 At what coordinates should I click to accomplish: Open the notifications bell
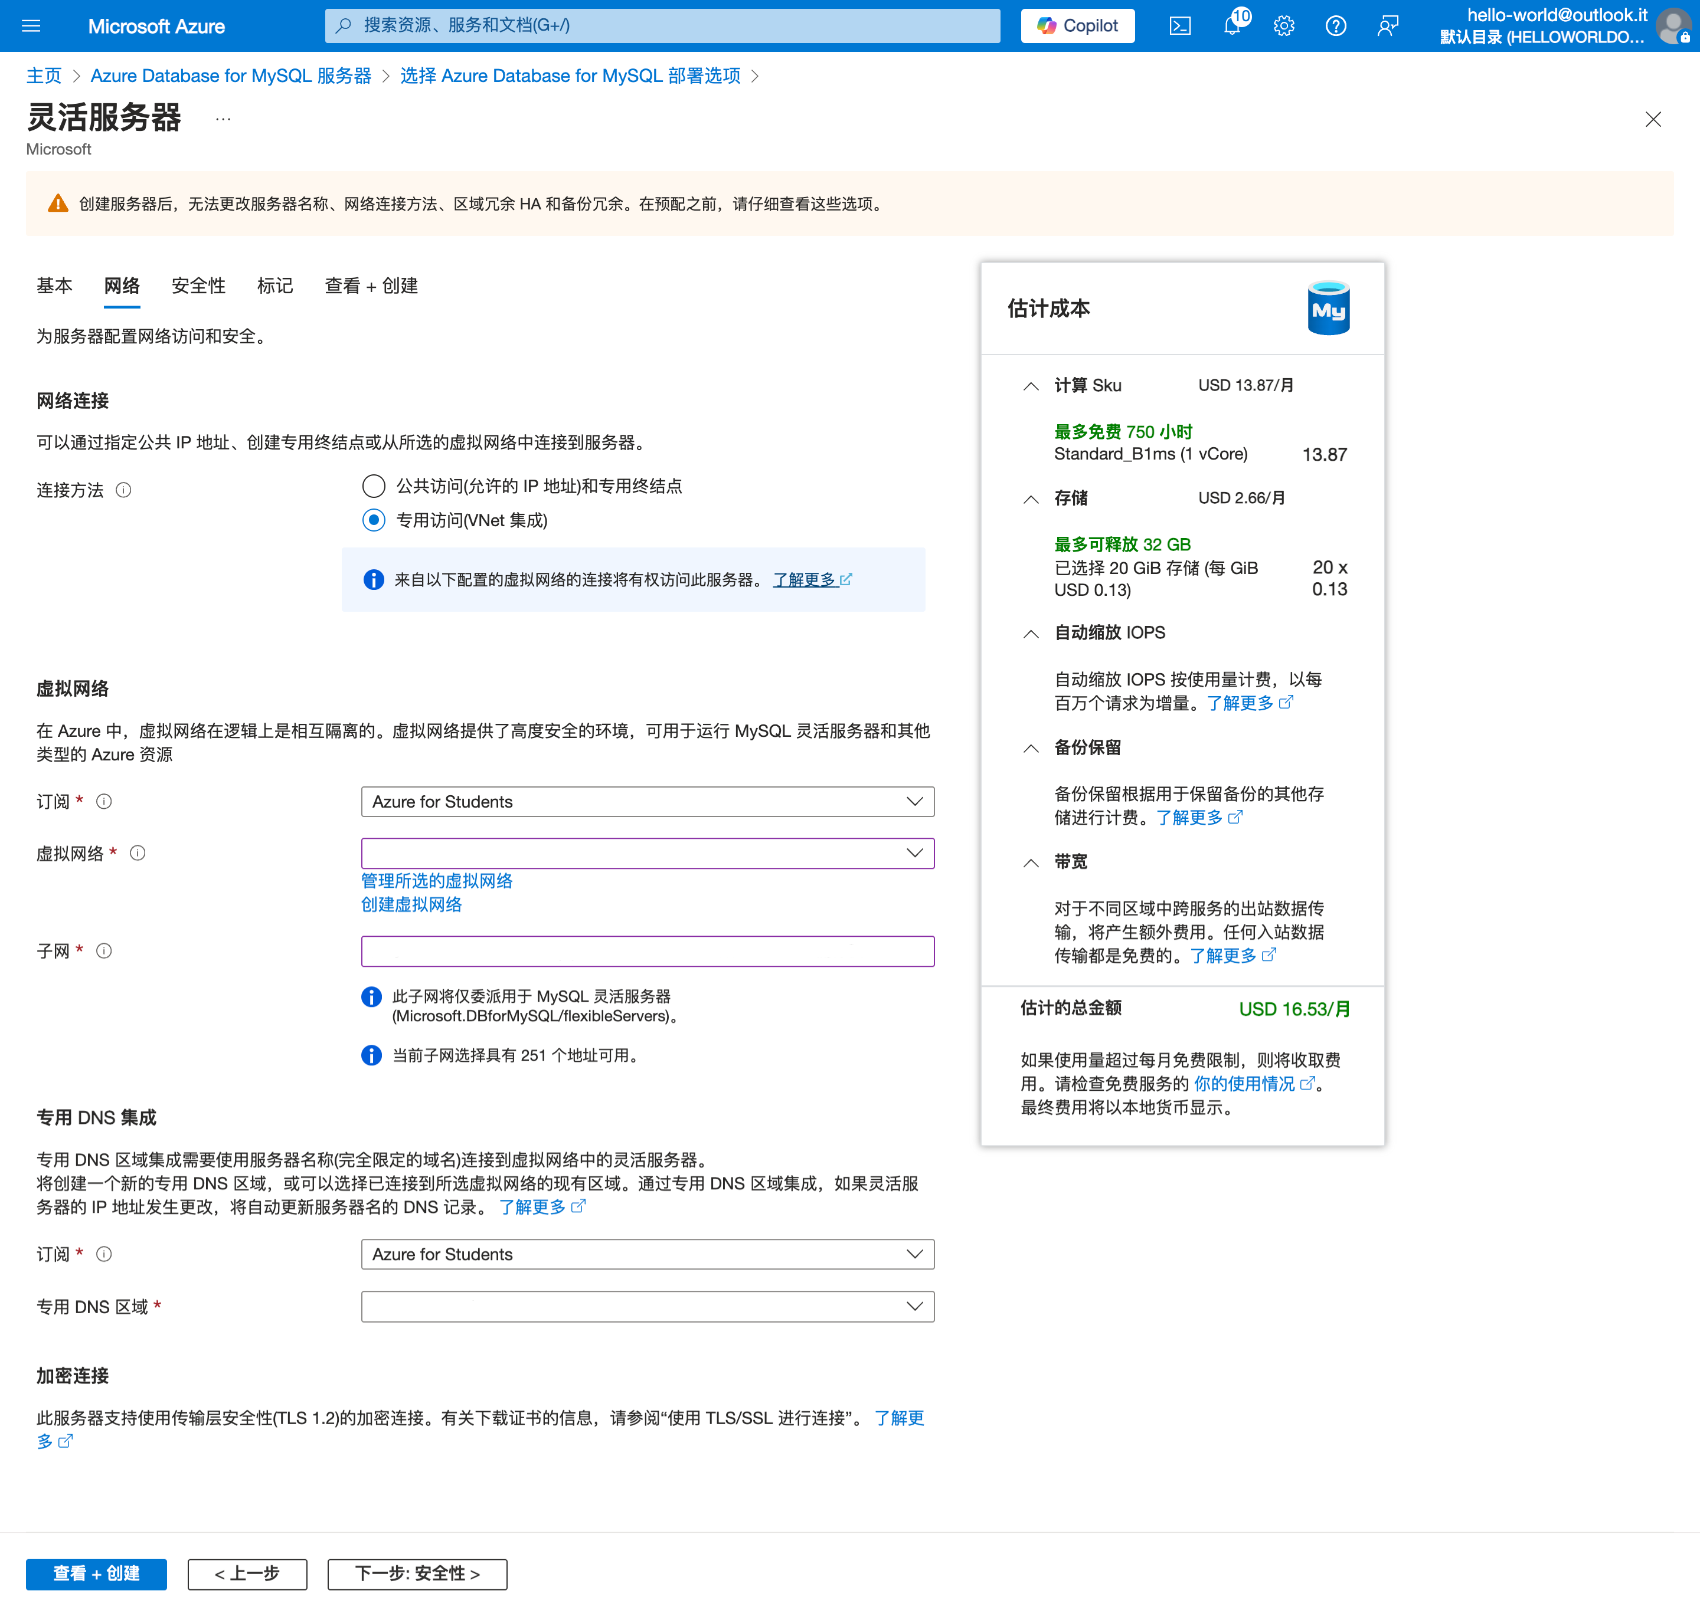point(1232,25)
